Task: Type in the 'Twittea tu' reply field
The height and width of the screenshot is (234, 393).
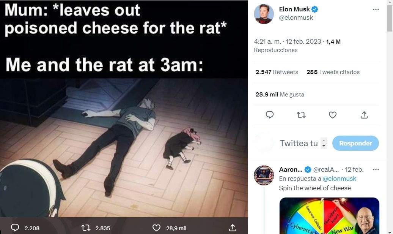Action: [x=299, y=143]
